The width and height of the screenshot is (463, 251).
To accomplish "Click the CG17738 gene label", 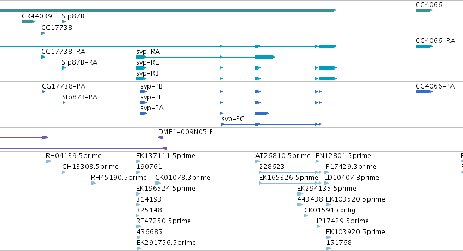I will (x=57, y=27).
